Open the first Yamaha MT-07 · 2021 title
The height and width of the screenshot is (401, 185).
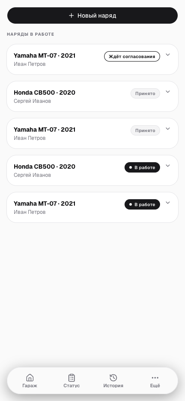pos(44,56)
